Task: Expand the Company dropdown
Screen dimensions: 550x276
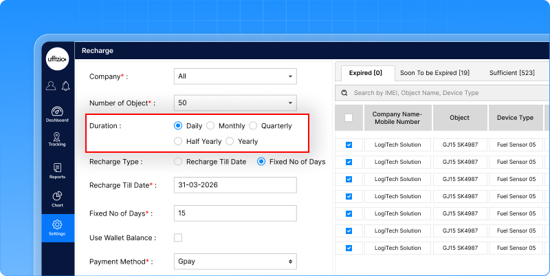Action: (x=235, y=76)
